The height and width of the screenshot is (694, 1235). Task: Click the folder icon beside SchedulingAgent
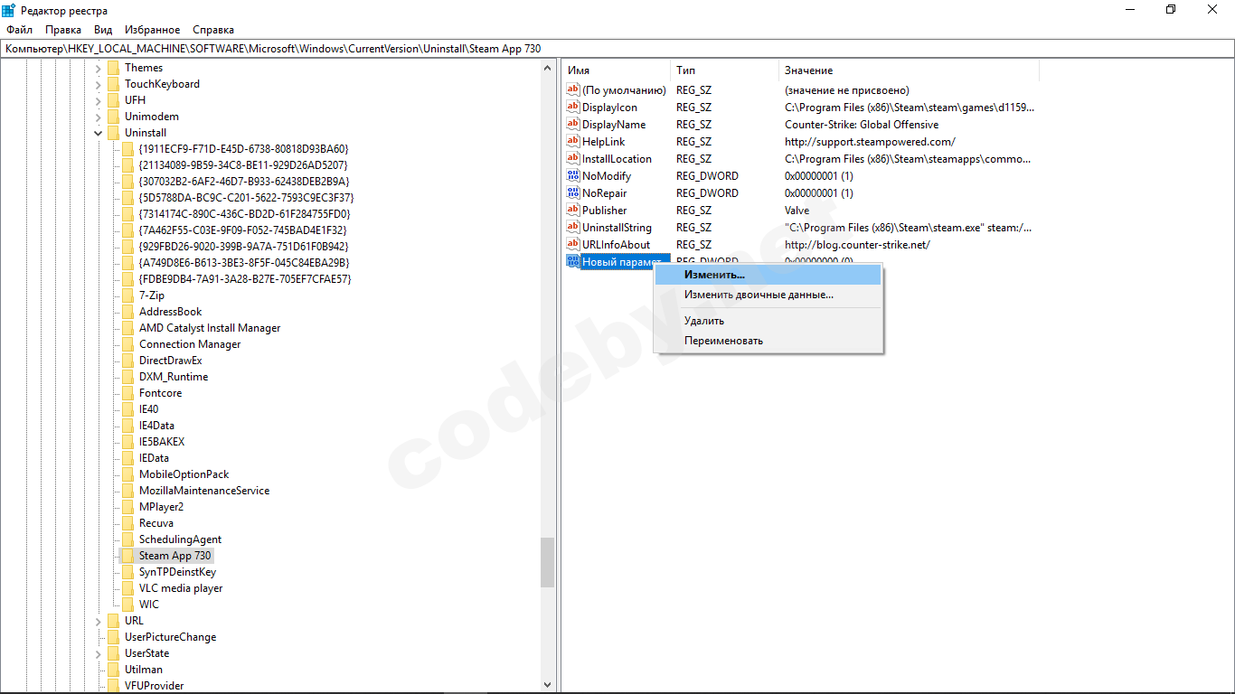coord(127,539)
